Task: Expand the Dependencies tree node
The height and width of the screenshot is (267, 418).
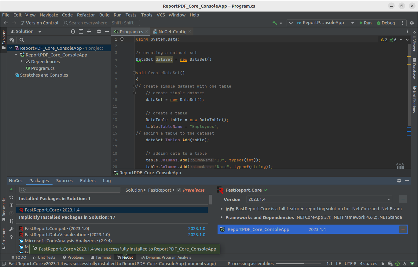Action: [22, 62]
